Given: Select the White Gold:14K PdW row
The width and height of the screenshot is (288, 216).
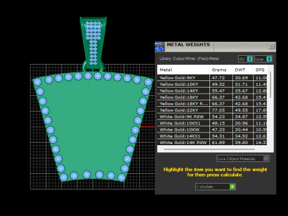Looking at the screenshot, I should click(x=212, y=142).
